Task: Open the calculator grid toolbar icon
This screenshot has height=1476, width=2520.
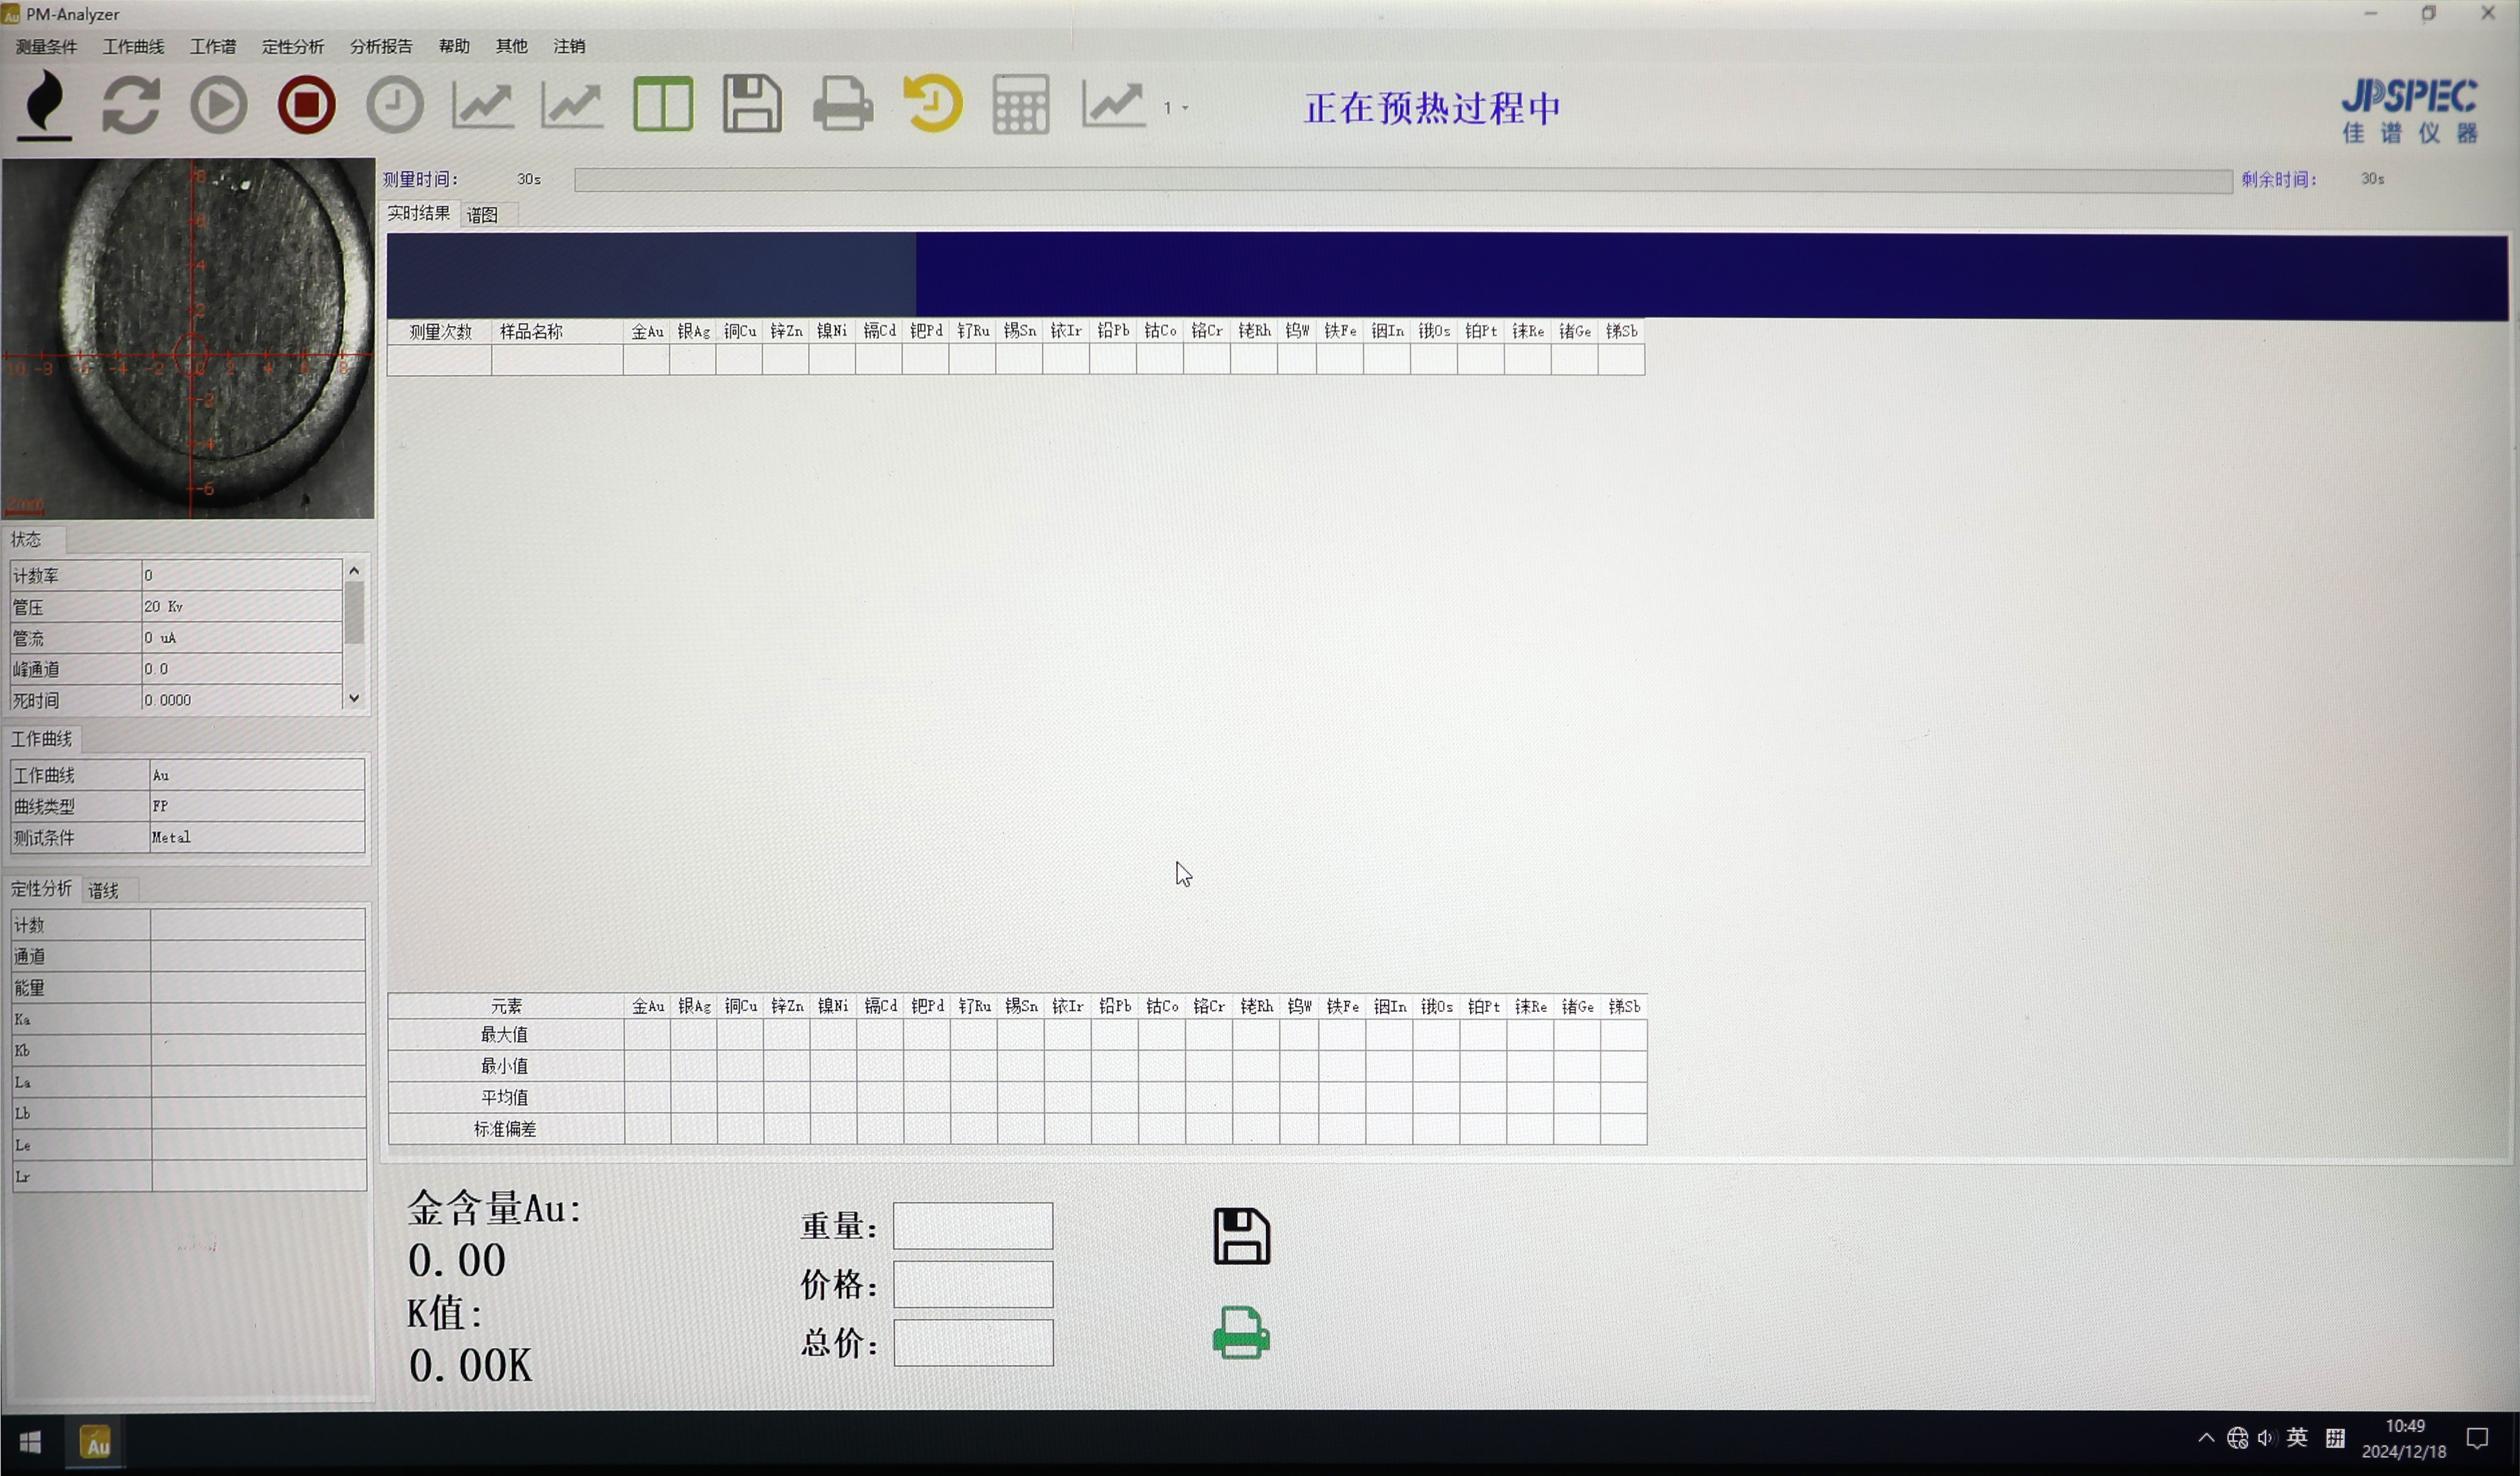Action: (1020, 105)
